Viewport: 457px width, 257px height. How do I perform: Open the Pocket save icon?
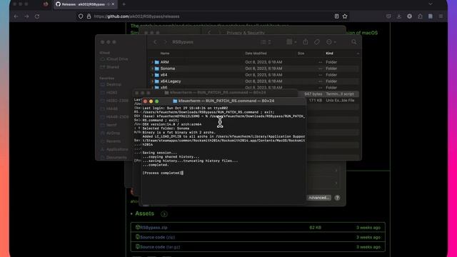[x=388, y=16]
